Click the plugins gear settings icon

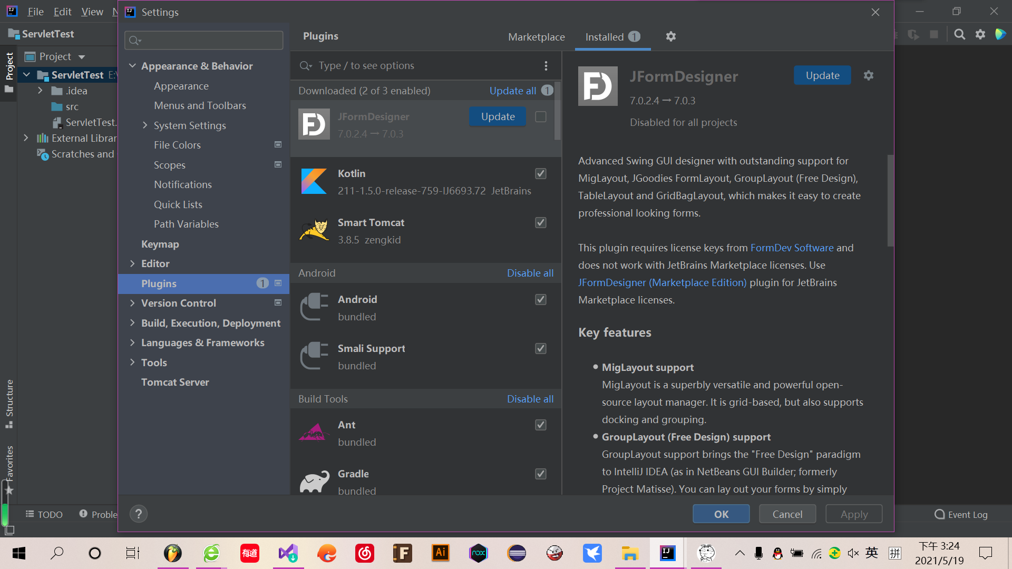click(670, 37)
